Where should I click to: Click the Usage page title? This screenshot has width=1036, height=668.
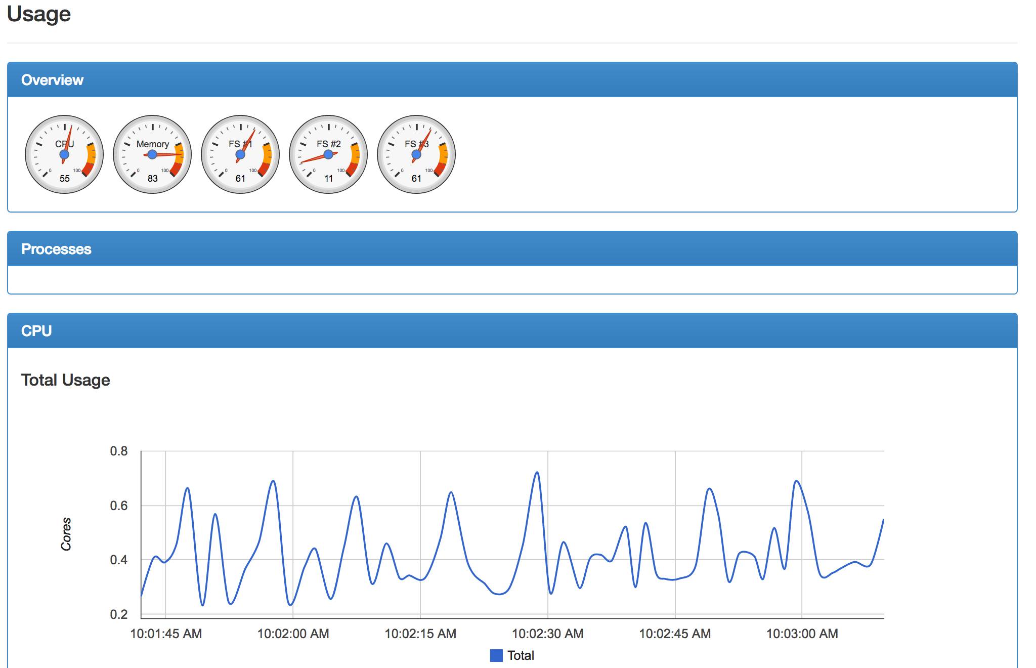click(39, 14)
